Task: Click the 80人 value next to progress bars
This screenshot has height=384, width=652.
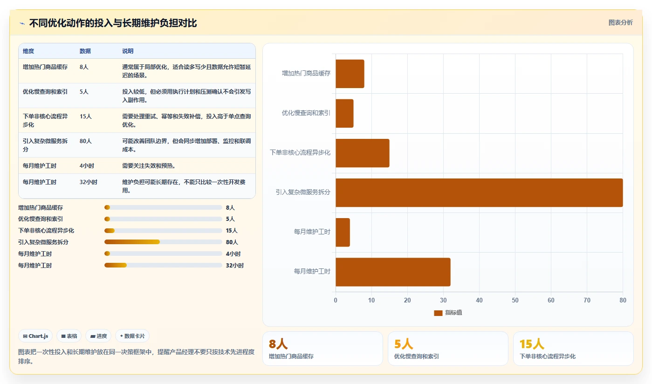Action: [232, 242]
